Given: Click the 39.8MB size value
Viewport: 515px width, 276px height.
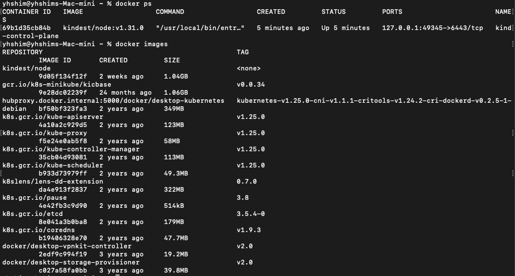Looking at the screenshot, I should (x=176, y=270).
